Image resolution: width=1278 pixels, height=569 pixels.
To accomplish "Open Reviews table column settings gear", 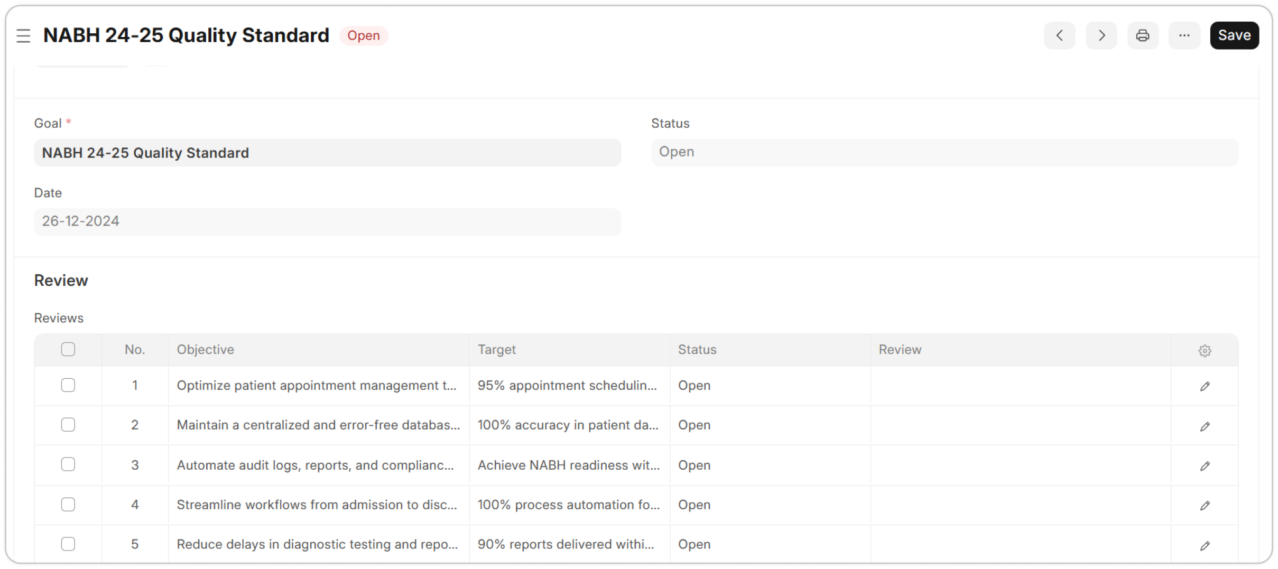I will pos(1205,350).
